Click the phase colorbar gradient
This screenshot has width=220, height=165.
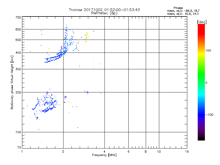(x=201, y=82)
